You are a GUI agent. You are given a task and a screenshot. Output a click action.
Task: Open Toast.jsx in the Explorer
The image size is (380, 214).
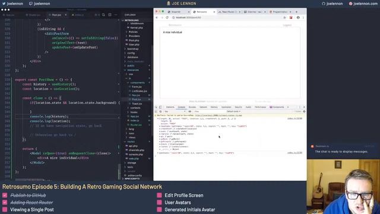coord(137,103)
